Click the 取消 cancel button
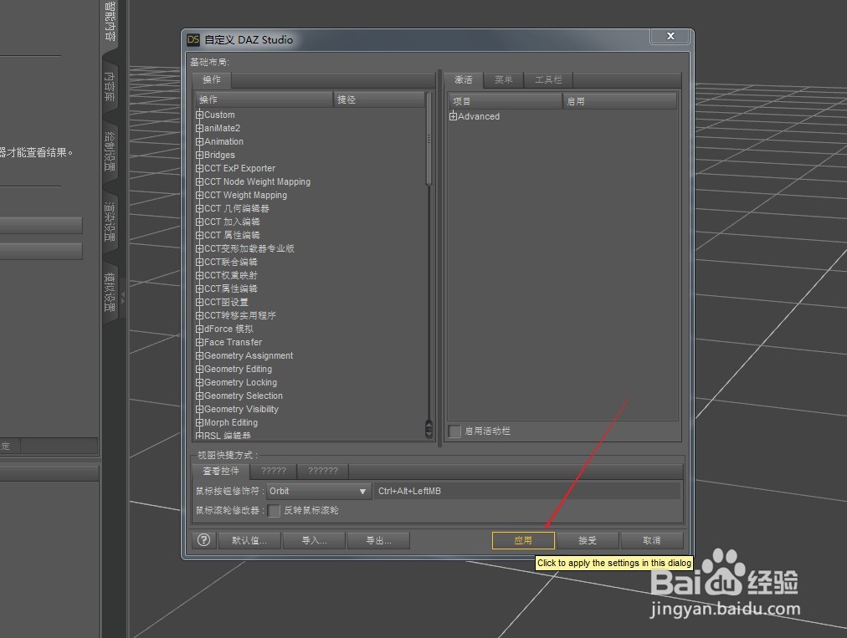 tap(651, 540)
